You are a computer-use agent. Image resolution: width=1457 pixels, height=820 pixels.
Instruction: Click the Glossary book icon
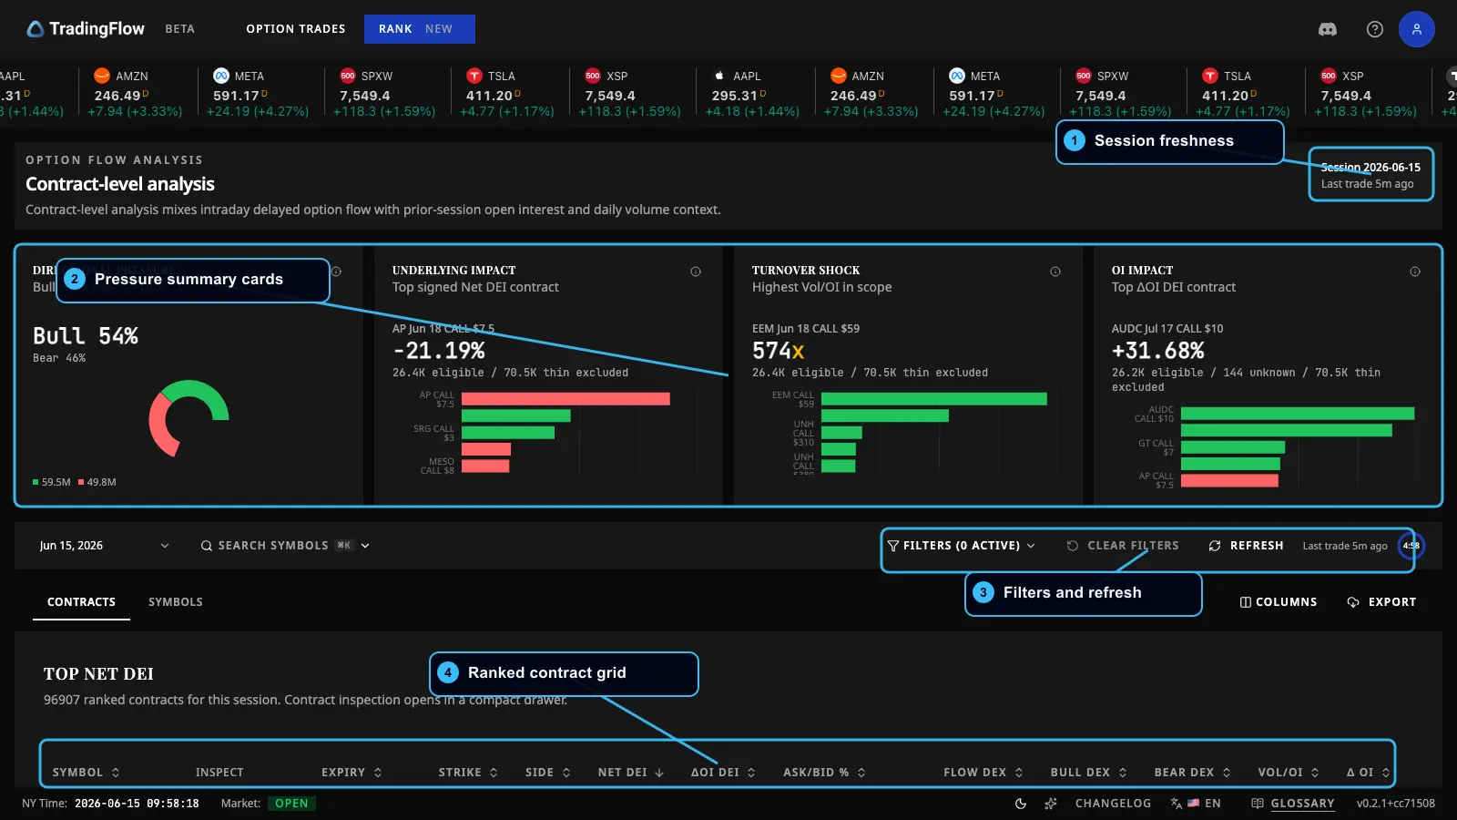[1258, 804]
